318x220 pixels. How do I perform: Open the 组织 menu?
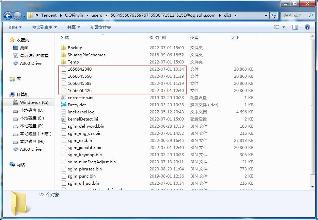pos(14,27)
